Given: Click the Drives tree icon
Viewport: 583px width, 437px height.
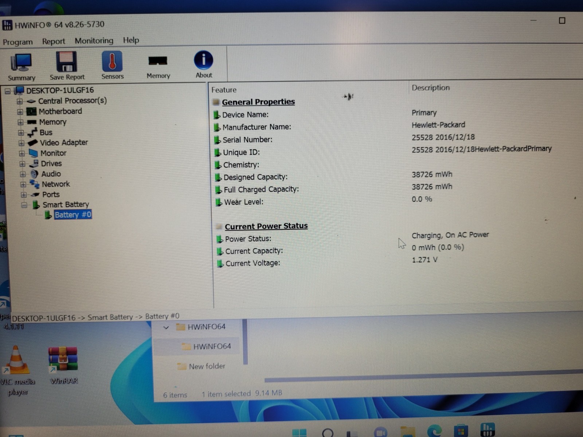Looking at the screenshot, I should (34, 164).
